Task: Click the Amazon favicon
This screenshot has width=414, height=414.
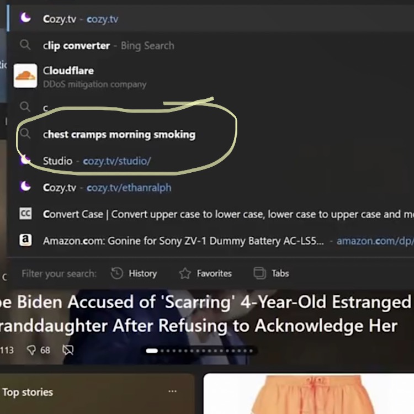Action: pyautogui.click(x=25, y=240)
